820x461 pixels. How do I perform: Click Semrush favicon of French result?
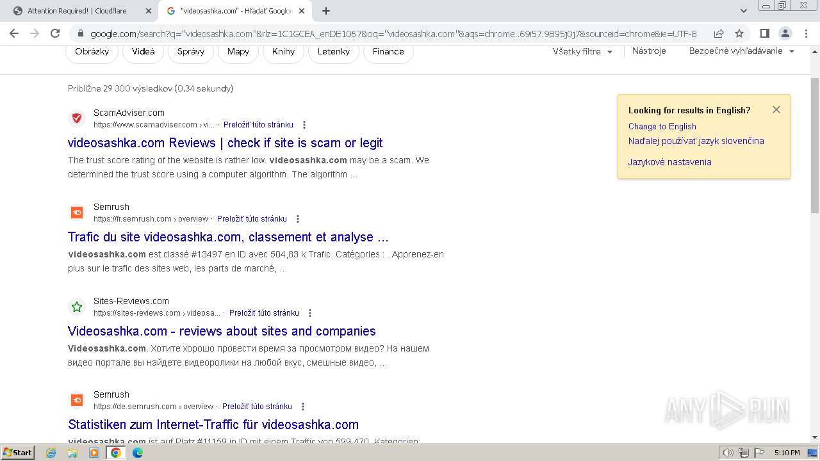click(77, 213)
